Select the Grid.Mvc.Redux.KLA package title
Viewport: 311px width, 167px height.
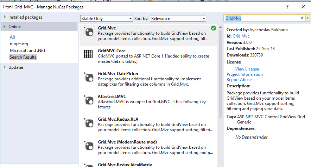(x=118, y=119)
